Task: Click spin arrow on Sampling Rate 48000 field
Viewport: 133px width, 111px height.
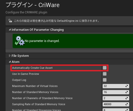Action: tap(127, 104)
